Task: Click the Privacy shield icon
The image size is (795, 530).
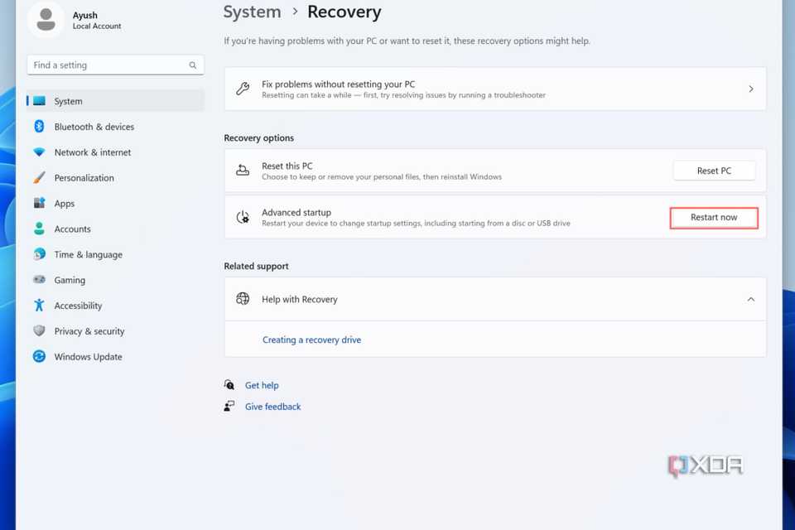Action: click(39, 330)
